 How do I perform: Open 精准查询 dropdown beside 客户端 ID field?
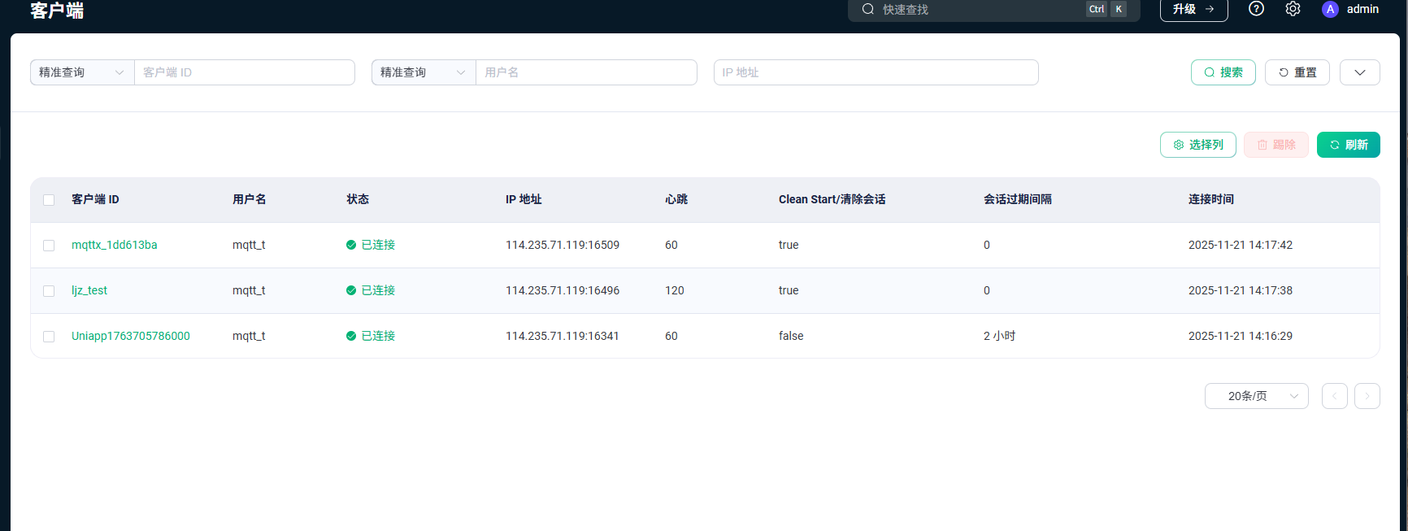pos(82,72)
